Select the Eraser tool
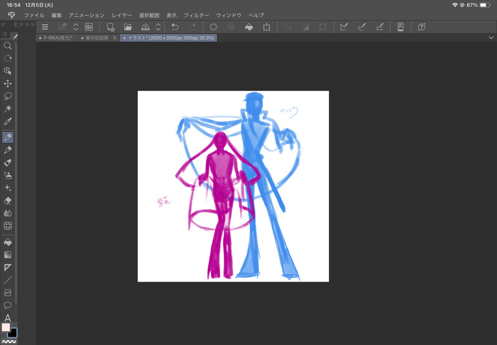497x345 pixels. pos(8,201)
